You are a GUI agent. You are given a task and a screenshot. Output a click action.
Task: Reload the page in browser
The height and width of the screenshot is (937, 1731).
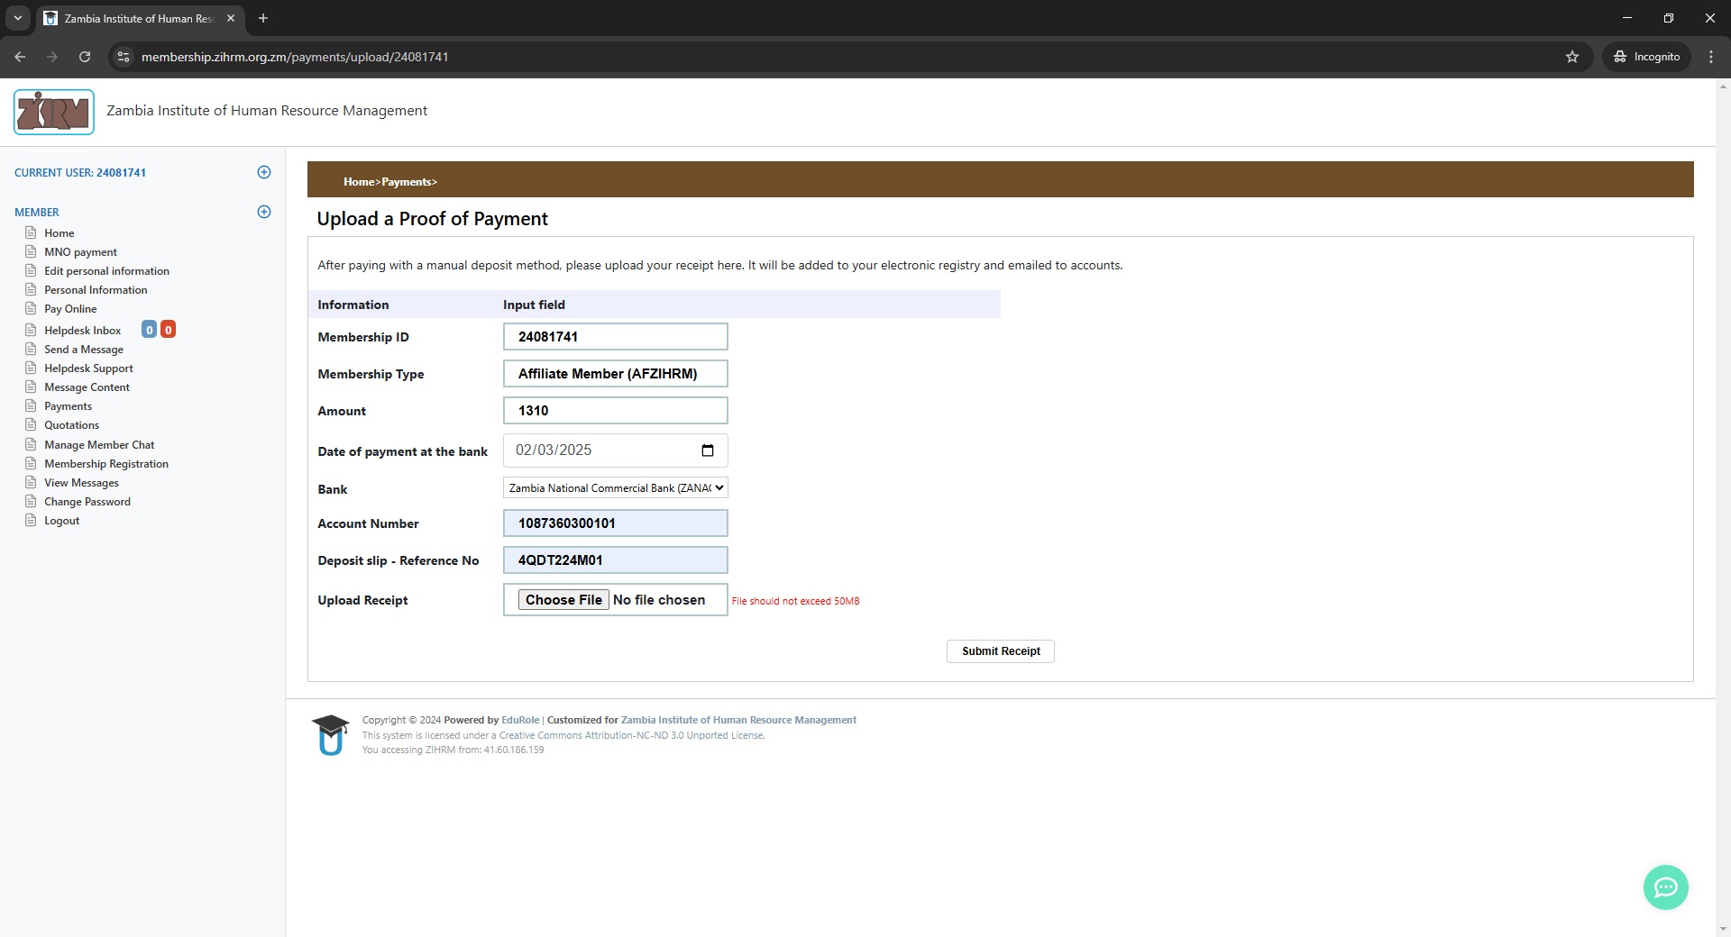[x=85, y=57]
